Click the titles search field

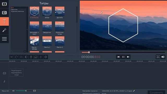[17, 51]
